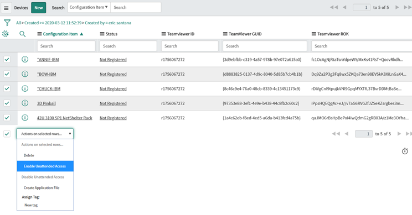Go to next page in top pager
The image size is (412, 215).
(397, 7)
